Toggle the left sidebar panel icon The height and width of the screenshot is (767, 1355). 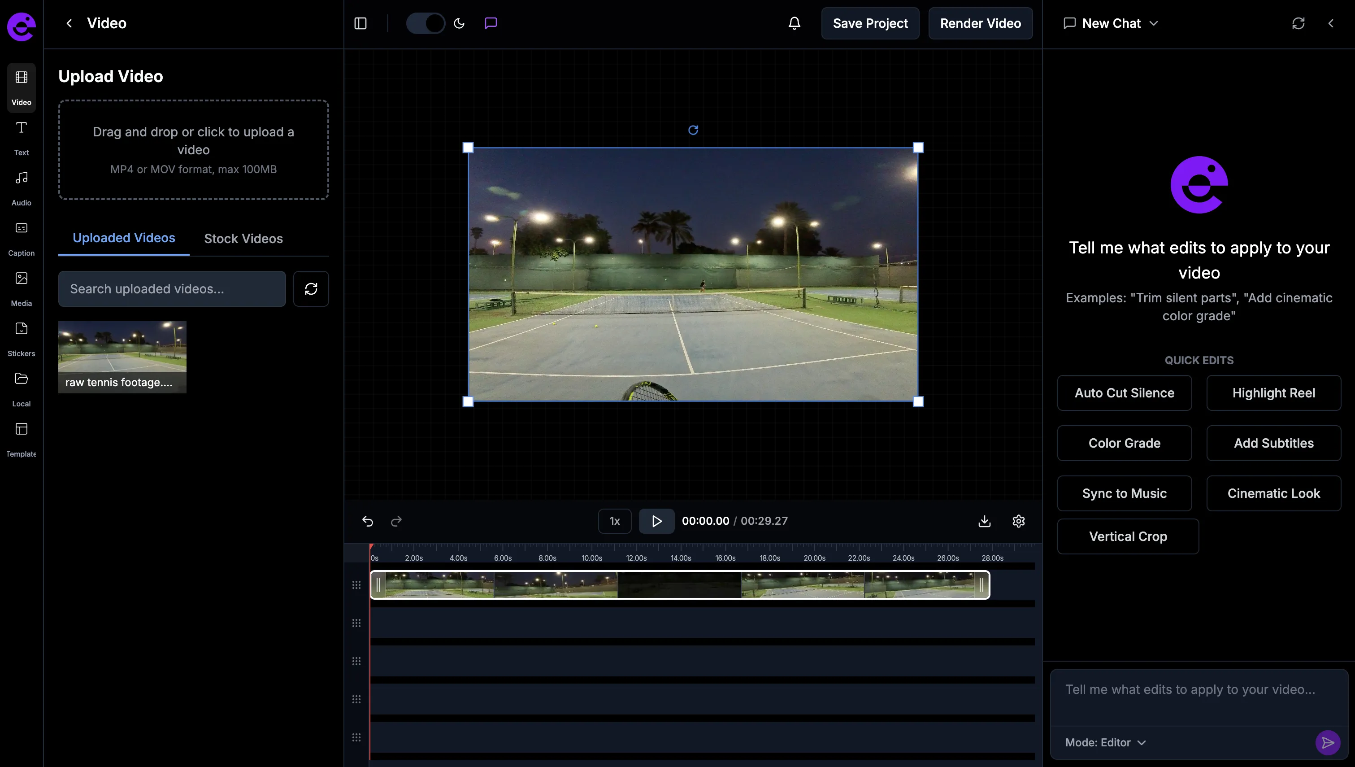360,23
